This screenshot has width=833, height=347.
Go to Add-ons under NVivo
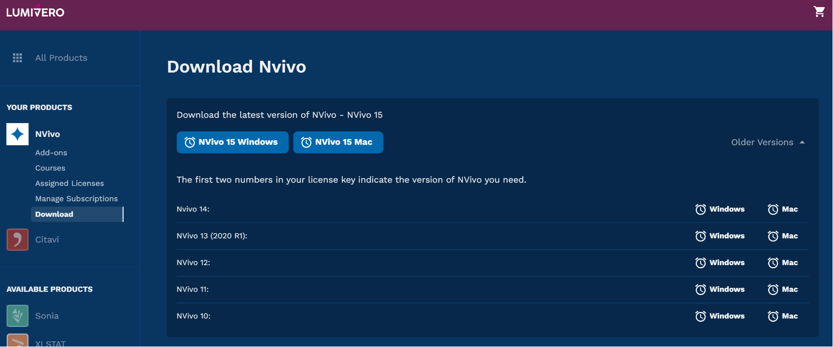point(51,152)
